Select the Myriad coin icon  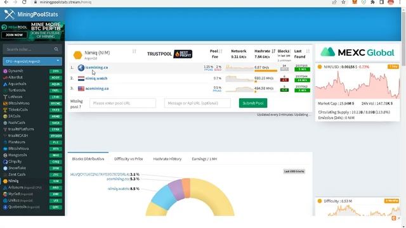(x=5, y=194)
